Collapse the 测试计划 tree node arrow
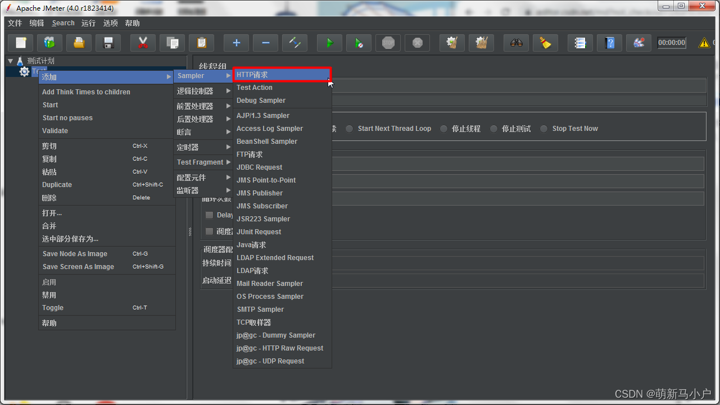The image size is (720, 405). pos(11,61)
